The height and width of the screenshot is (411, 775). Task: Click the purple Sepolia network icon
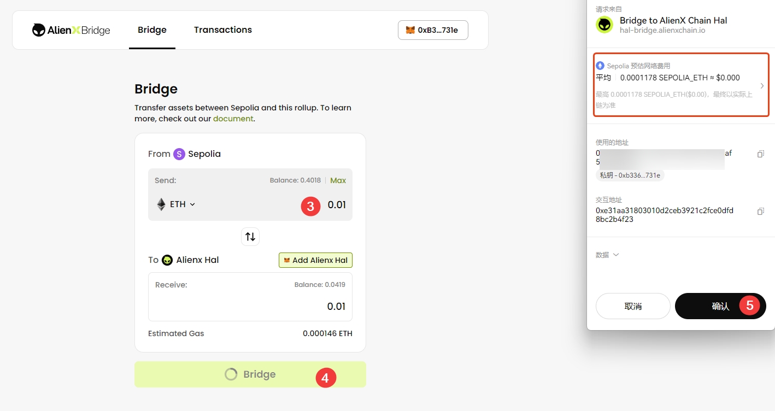pos(179,154)
